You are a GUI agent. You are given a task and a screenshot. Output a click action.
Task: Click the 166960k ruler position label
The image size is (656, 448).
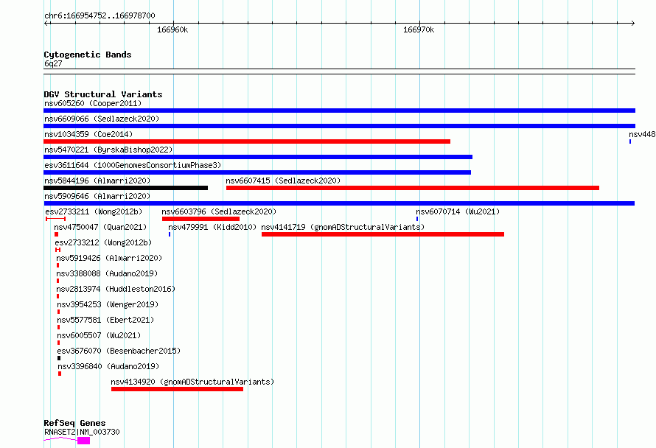172,29
